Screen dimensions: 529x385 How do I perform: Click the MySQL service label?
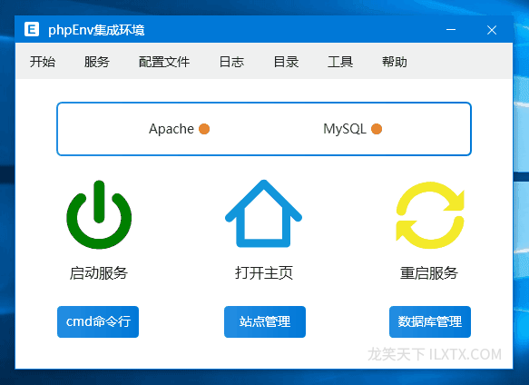point(345,129)
